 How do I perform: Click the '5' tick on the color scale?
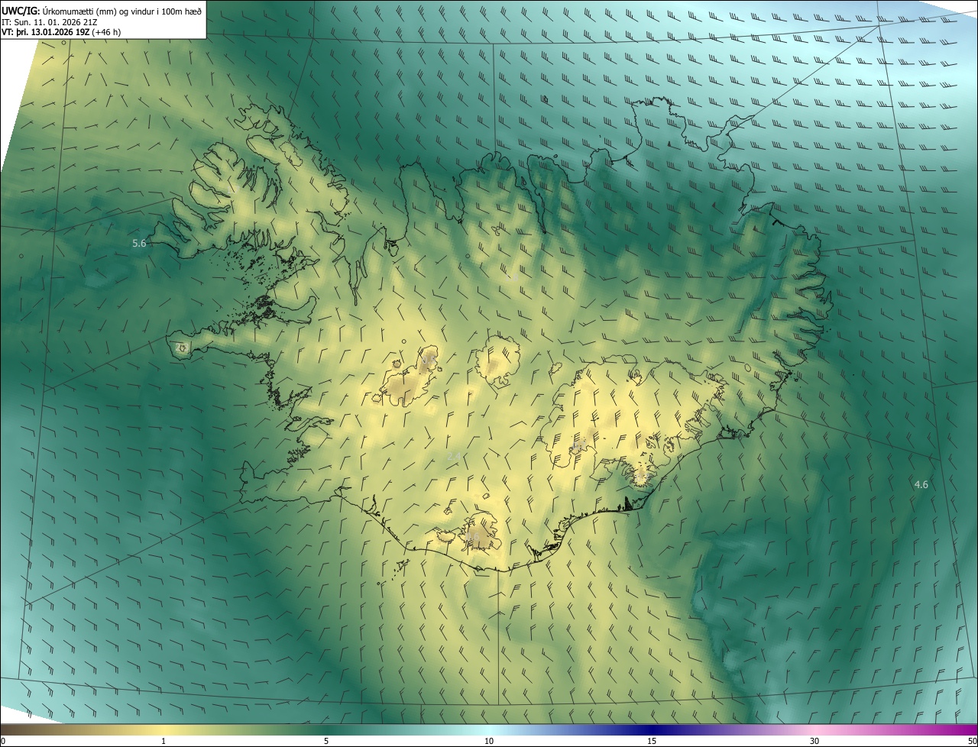pyautogui.click(x=326, y=741)
